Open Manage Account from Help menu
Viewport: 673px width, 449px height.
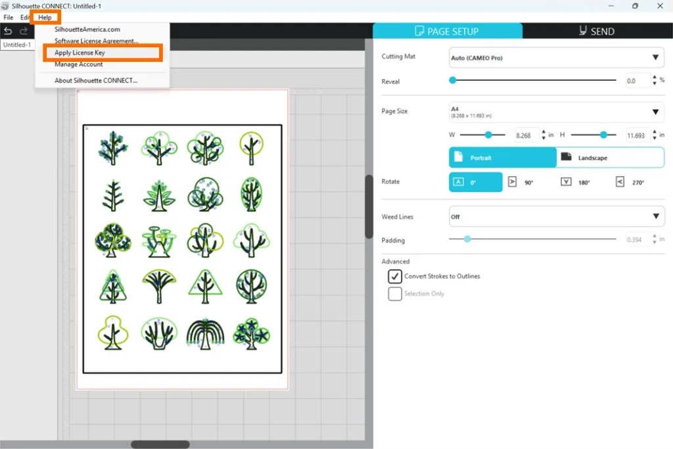pyautogui.click(x=79, y=64)
